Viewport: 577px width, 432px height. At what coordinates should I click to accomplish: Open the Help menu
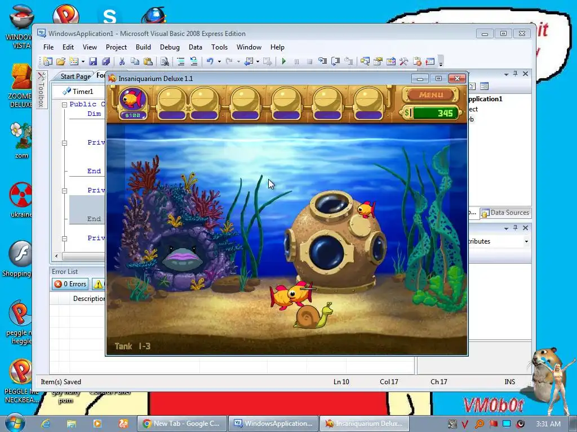277,47
